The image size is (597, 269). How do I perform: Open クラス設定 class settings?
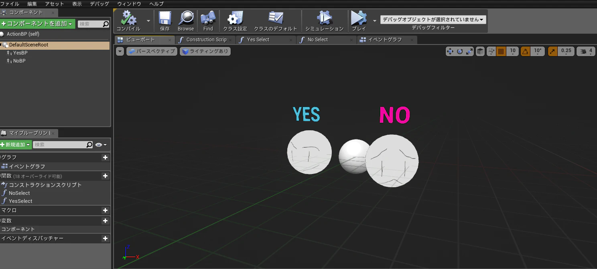pyautogui.click(x=235, y=21)
